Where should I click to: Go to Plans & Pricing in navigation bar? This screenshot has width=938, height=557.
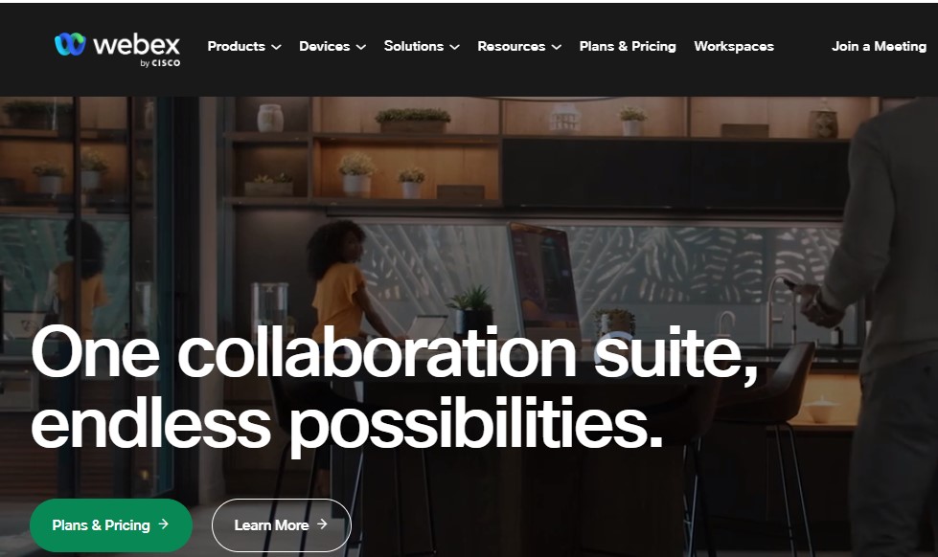pyautogui.click(x=628, y=46)
